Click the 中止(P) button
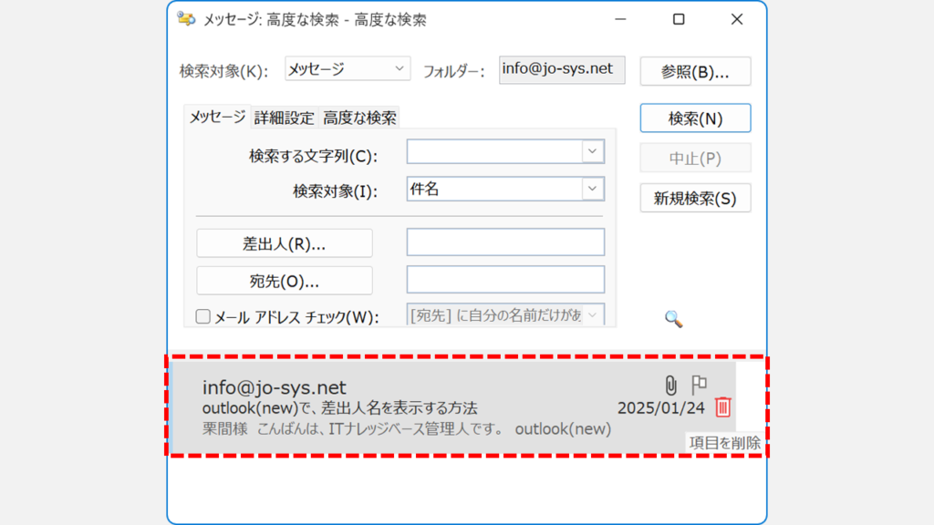The width and height of the screenshot is (934, 525). 695,158
